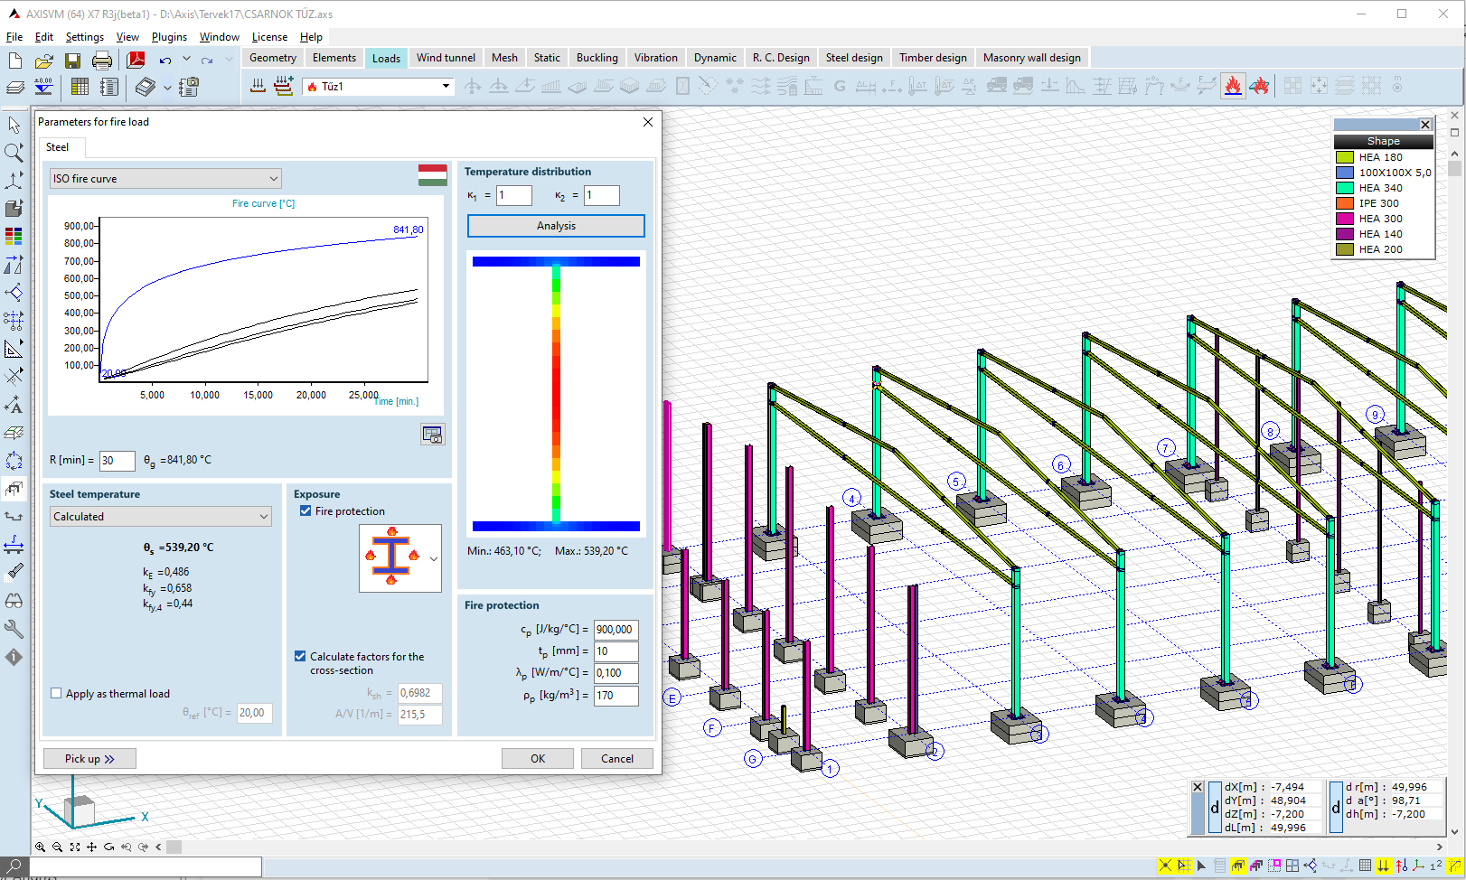Click the grid display icon in status bar
Screen dimensions: 1466x880
(1365, 866)
